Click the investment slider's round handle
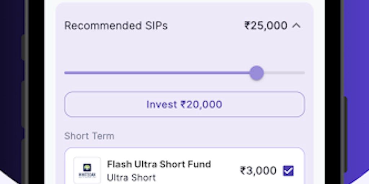The image size is (369, 184). pos(257,73)
